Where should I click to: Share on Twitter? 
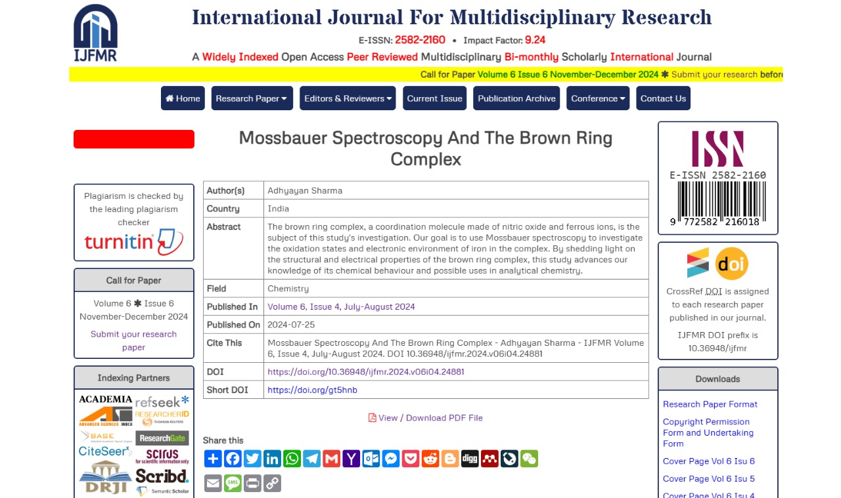(252, 459)
